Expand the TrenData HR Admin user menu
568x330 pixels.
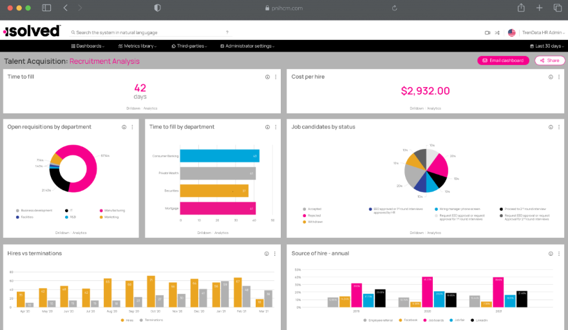543,32
